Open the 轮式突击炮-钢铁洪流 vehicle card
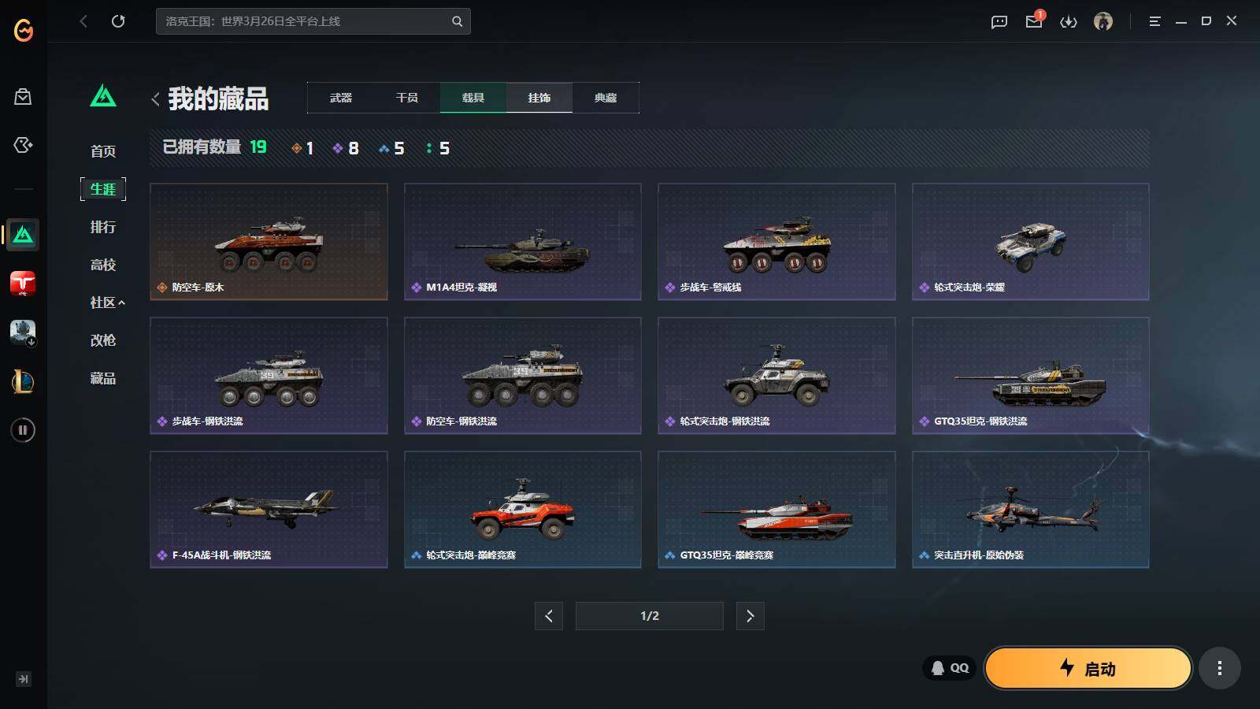Screen dimensions: 1260x709 [x=776, y=376]
